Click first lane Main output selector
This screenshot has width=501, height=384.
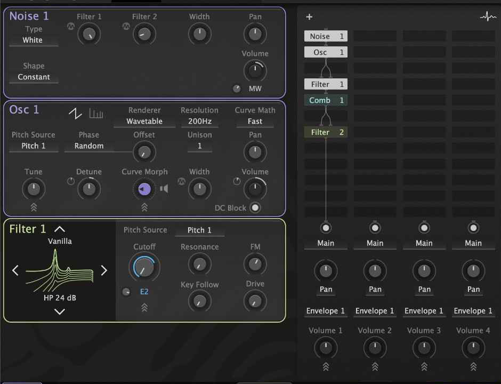coord(326,243)
